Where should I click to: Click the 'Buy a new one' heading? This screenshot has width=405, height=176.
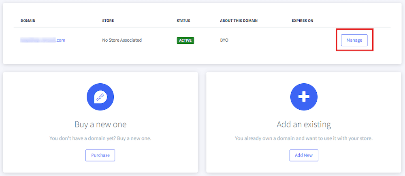pyautogui.click(x=100, y=125)
